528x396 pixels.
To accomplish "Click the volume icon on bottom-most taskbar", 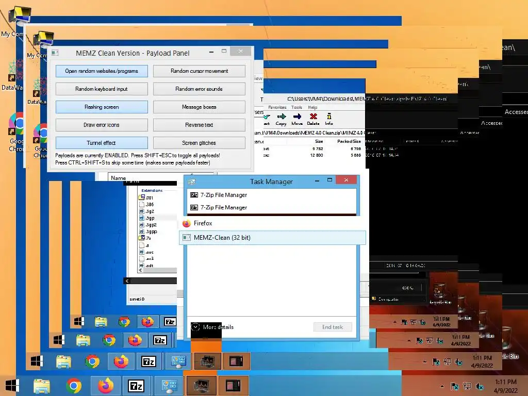I will (480, 386).
